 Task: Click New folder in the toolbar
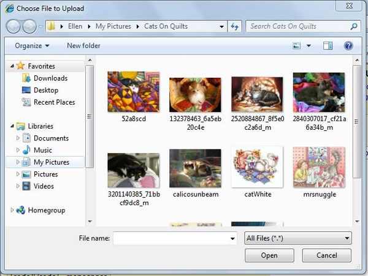[83, 46]
